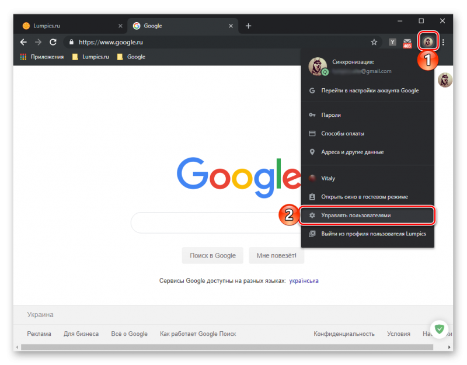Click the Синхронизация account email text
The image size is (467, 365).
pos(362,71)
